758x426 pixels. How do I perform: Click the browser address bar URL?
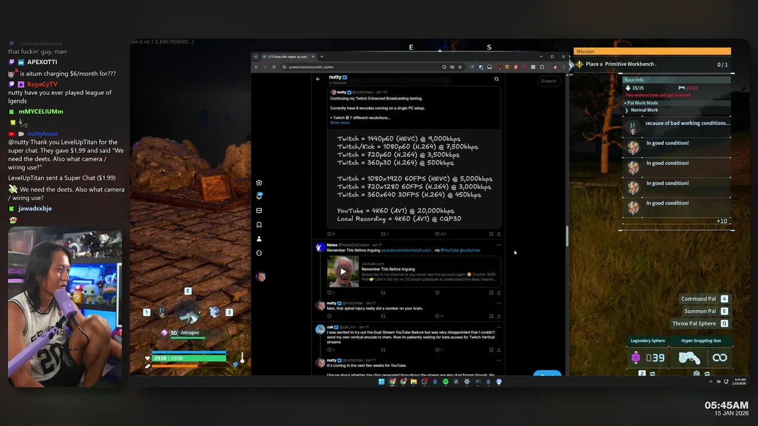tap(311, 67)
